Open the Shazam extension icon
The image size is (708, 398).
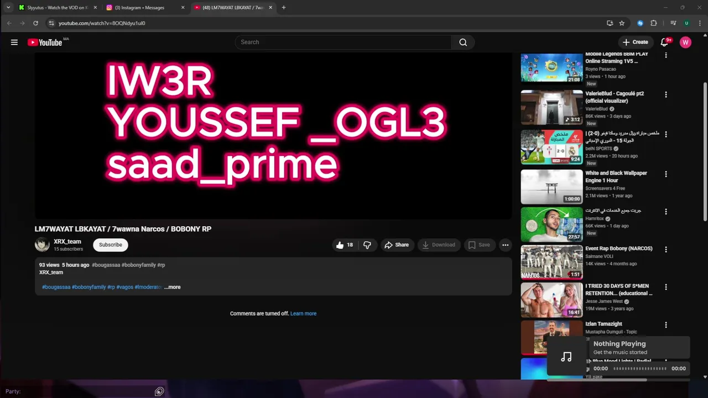pos(640,23)
